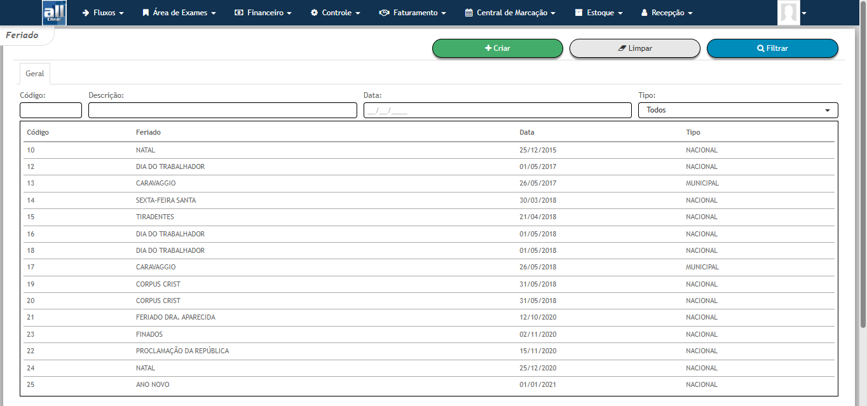Open the Estoque menu

[x=599, y=13]
